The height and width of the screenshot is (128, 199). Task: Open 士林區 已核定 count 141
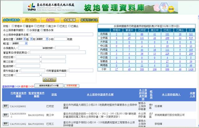click(142, 38)
